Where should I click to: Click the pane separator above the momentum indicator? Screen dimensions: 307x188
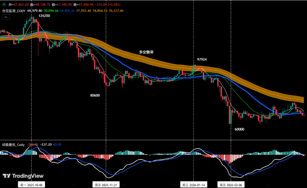tap(153, 140)
